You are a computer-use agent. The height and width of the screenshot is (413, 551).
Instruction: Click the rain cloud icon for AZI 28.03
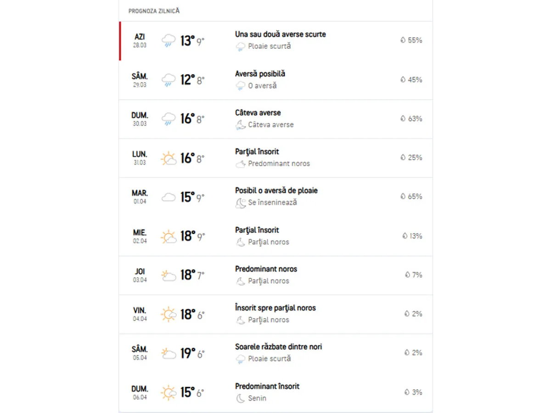point(169,41)
